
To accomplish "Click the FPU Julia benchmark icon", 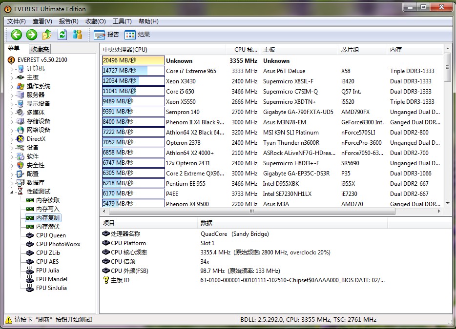I will pyautogui.click(x=30, y=271).
